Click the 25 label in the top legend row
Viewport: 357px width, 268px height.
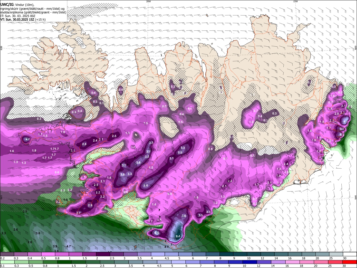pyautogui.click(x=331, y=258)
